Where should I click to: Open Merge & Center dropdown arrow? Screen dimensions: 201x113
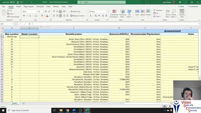pyautogui.click(x=86, y=16)
